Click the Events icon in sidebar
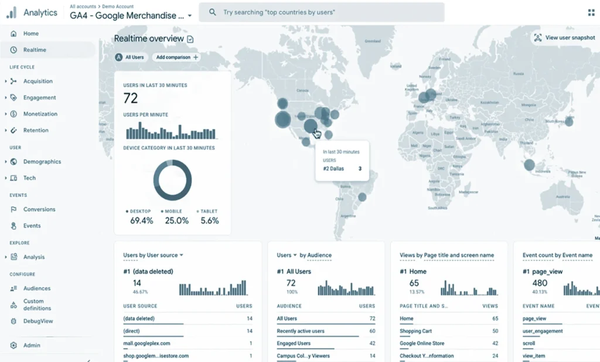Viewport: 600px width, 362px height. coord(13,226)
